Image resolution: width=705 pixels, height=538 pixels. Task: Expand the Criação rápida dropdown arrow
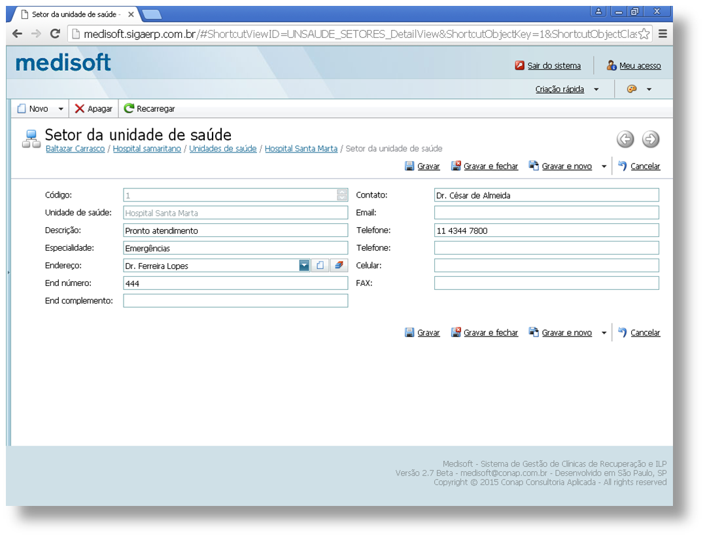[x=596, y=89]
